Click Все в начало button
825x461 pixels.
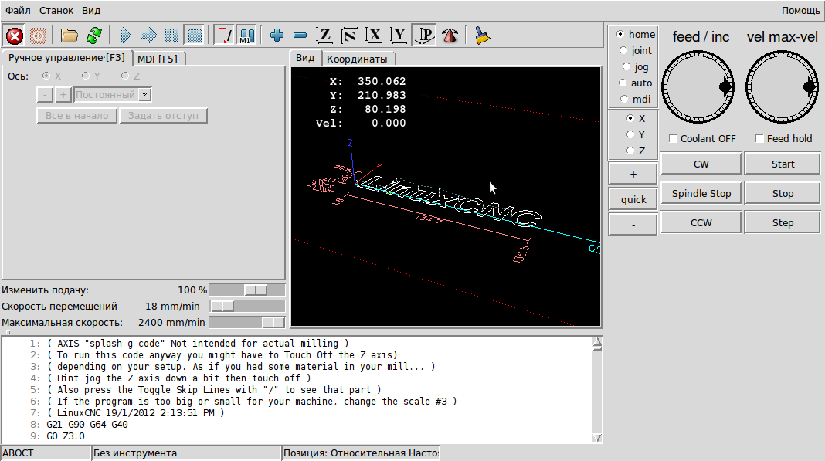click(76, 116)
